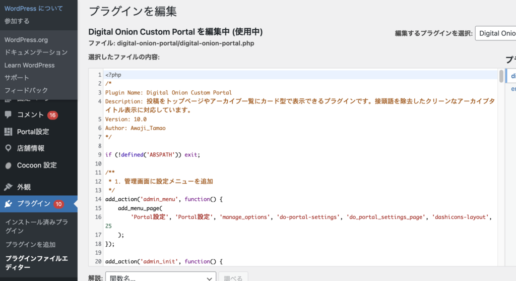Select フィードバック menu entry

point(26,90)
